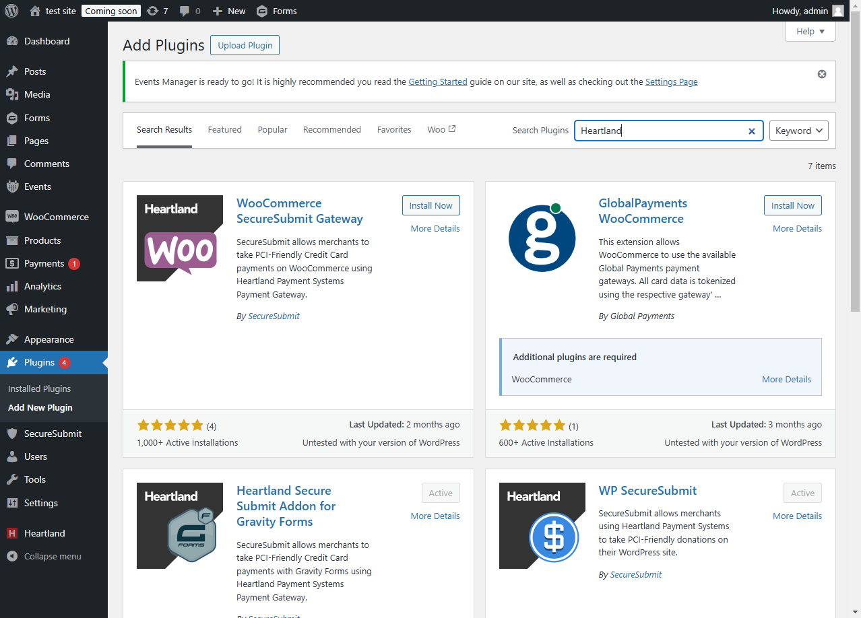Open Installed Plugins submenu item
This screenshot has height=618, width=861.
point(39,388)
